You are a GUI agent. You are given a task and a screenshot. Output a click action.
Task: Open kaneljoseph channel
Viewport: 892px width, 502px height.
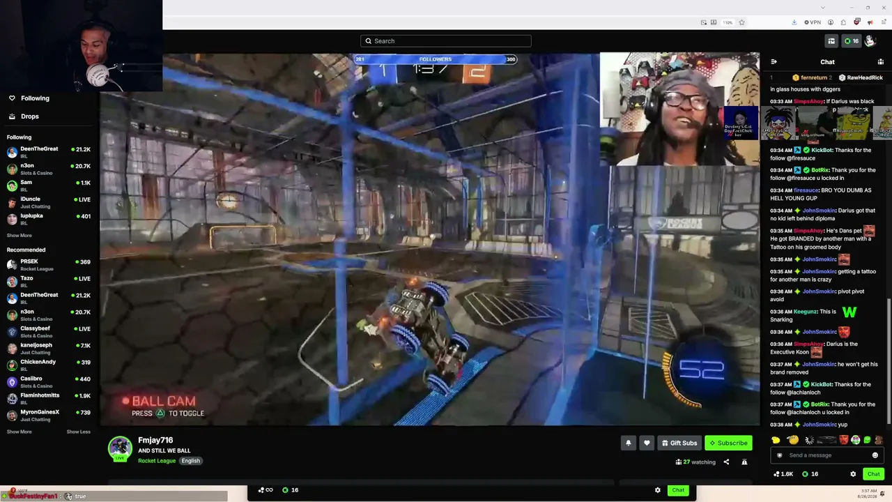[x=49, y=348]
